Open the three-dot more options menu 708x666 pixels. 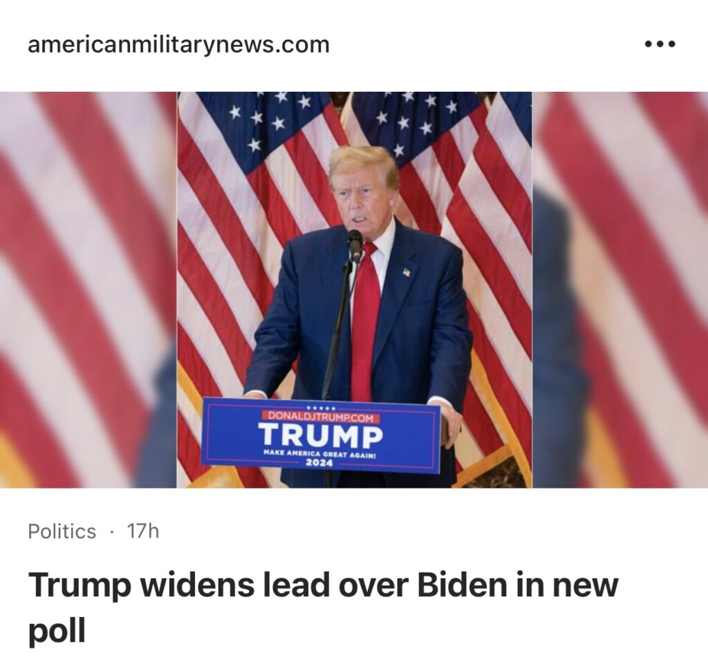pyautogui.click(x=660, y=44)
